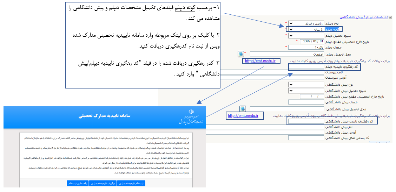Open the گونه دیپلم dropdown
Viewport: 396px width, 192px height.
click(x=306, y=29)
